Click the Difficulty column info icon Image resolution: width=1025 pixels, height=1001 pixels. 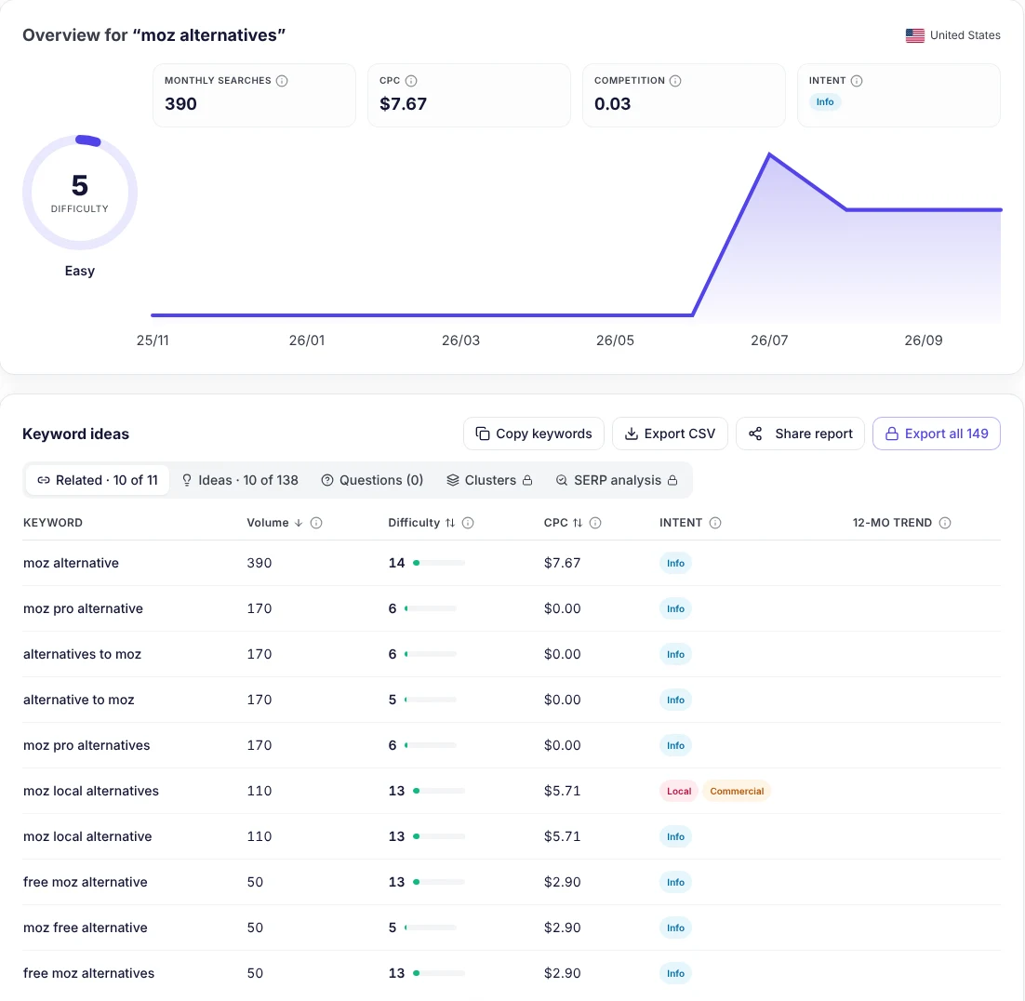click(468, 523)
